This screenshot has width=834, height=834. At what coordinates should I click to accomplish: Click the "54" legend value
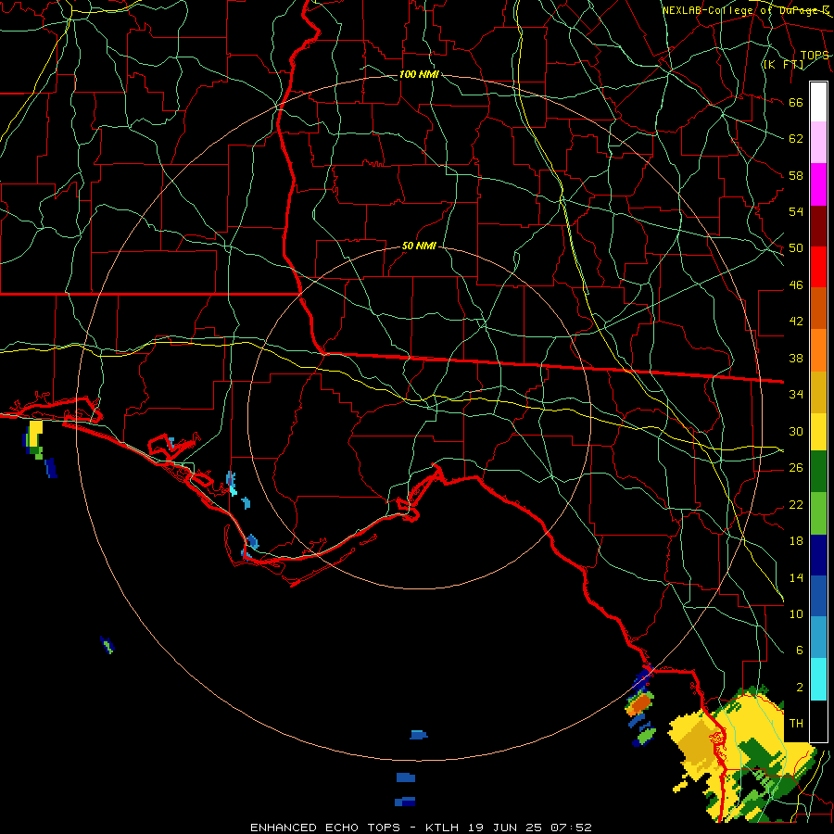tap(796, 211)
